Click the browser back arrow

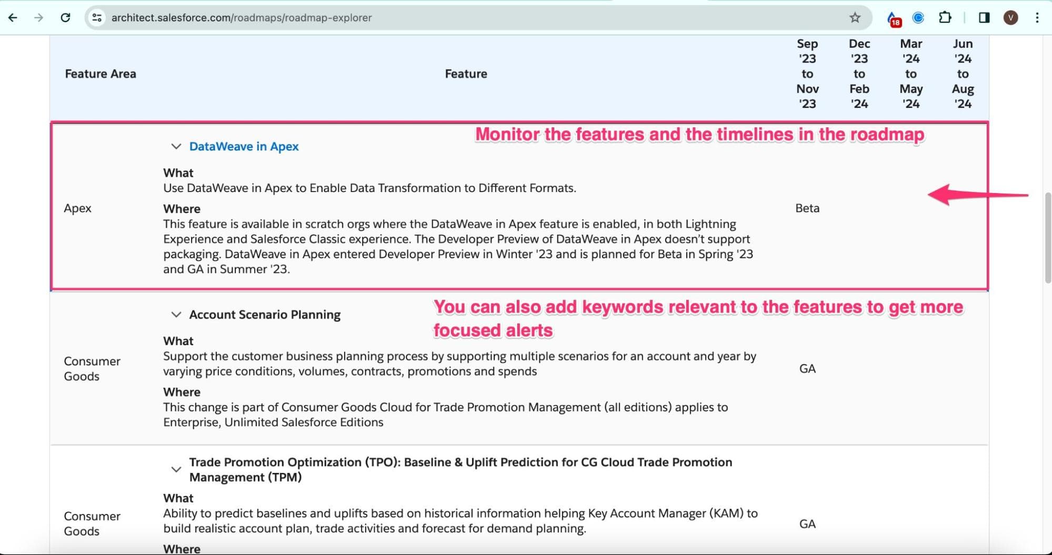(13, 18)
